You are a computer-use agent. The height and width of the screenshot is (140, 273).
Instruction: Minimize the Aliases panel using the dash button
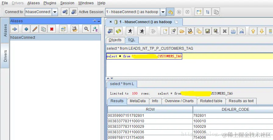[99, 21]
